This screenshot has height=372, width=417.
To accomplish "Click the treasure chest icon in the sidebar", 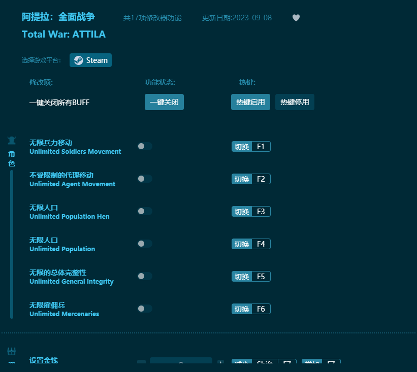I will point(11,350).
